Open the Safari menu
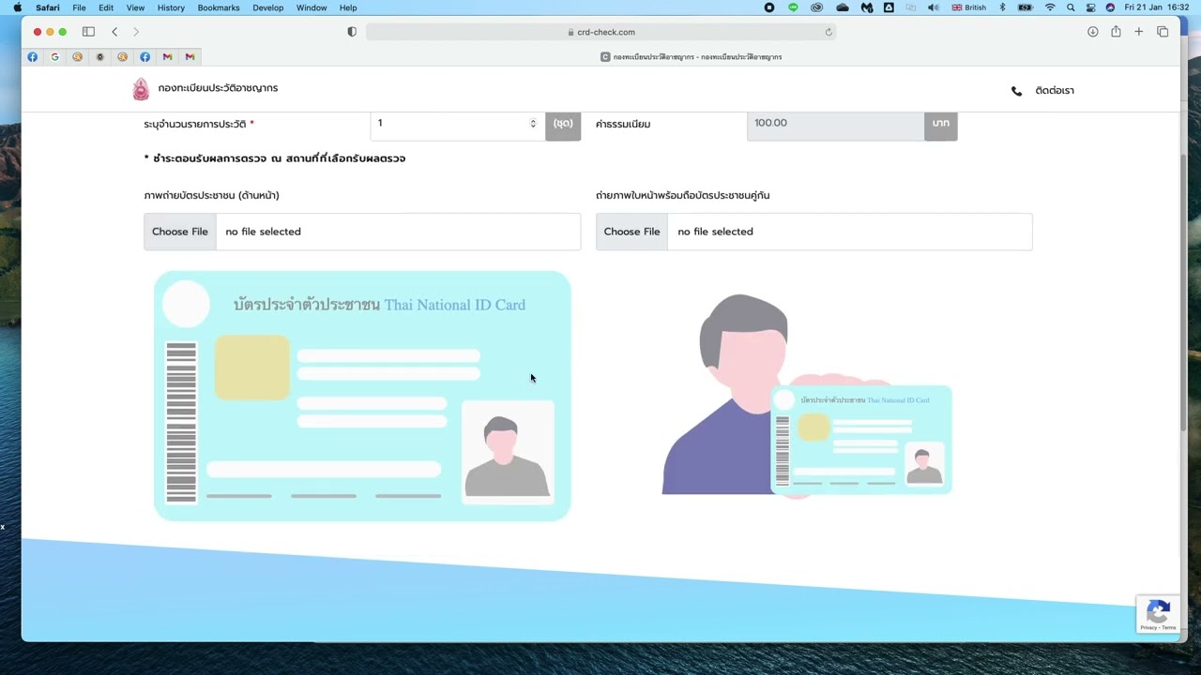The height and width of the screenshot is (675, 1201). [x=47, y=7]
